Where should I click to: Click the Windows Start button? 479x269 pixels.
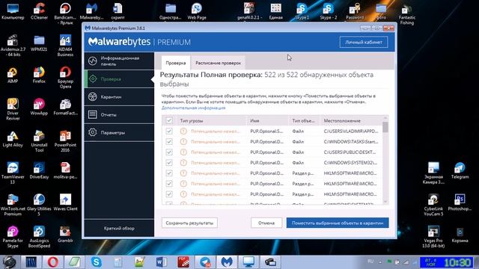click(10, 262)
